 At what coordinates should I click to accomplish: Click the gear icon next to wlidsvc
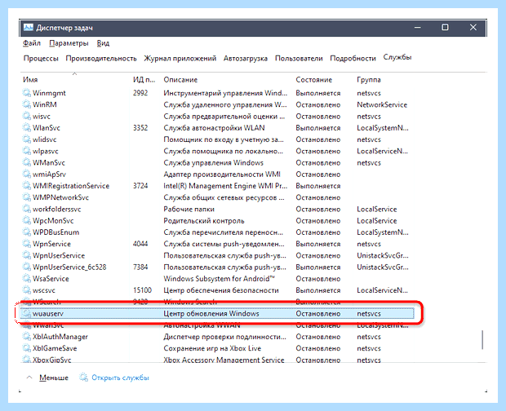coord(26,139)
